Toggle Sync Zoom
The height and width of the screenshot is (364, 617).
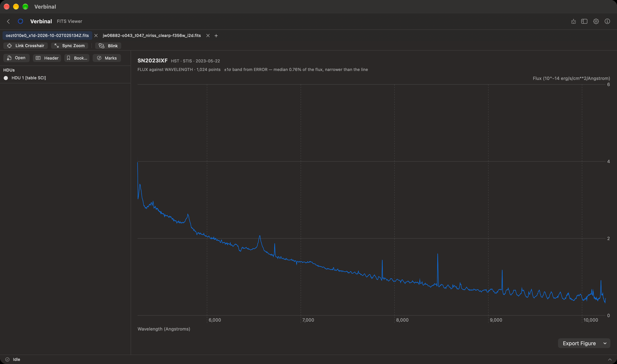coord(70,46)
